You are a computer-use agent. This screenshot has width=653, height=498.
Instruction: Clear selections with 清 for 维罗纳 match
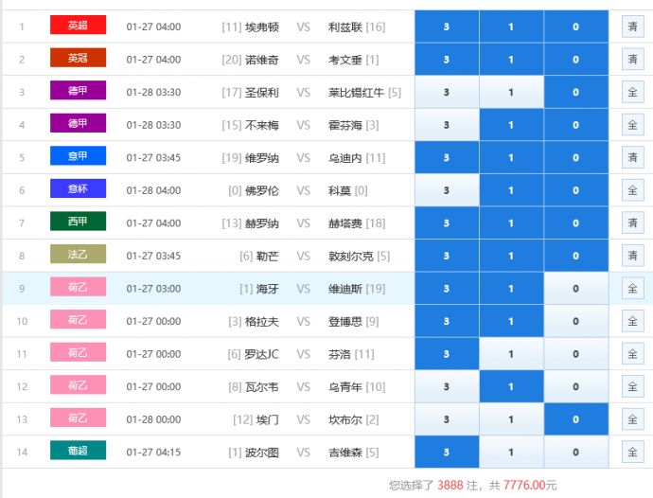(632, 157)
